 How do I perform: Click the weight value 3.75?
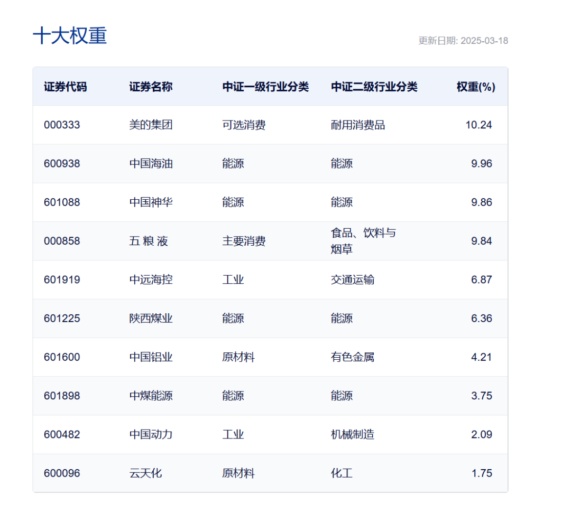pos(482,396)
